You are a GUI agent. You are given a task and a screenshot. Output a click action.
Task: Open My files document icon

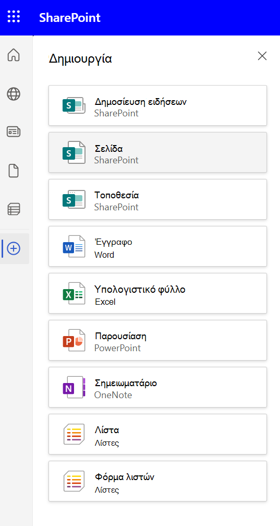click(x=14, y=171)
